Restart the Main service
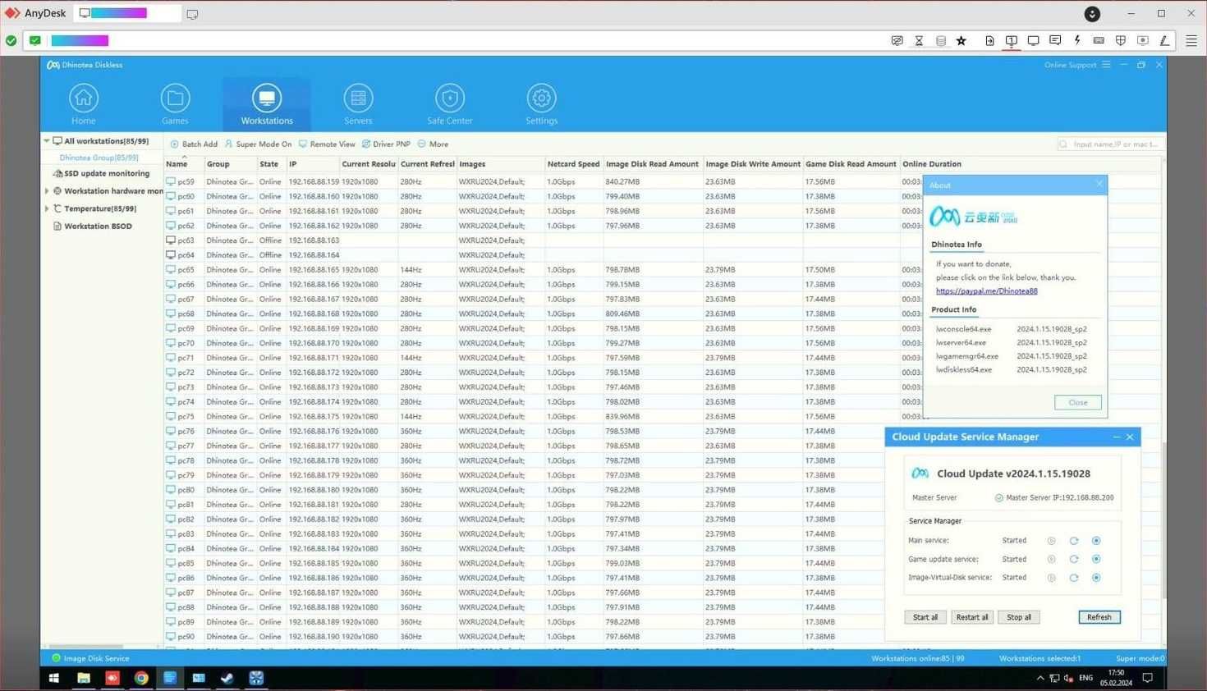 (1073, 541)
